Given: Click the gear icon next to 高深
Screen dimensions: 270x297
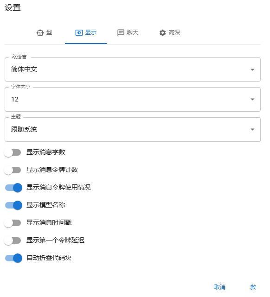Looking at the screenshot, I should (162, 33).
